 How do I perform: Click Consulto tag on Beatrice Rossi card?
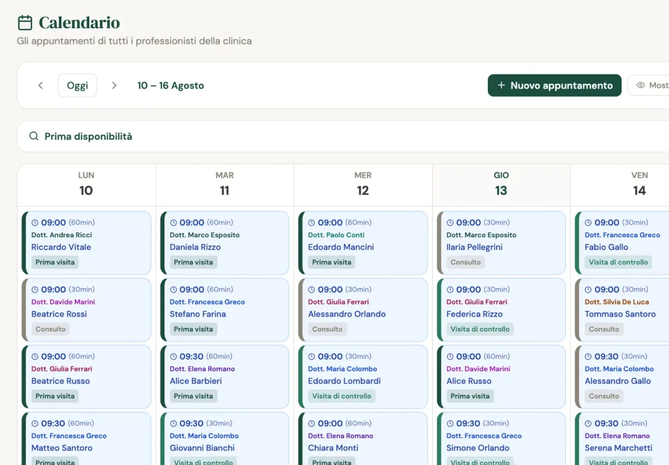point(51,329)
